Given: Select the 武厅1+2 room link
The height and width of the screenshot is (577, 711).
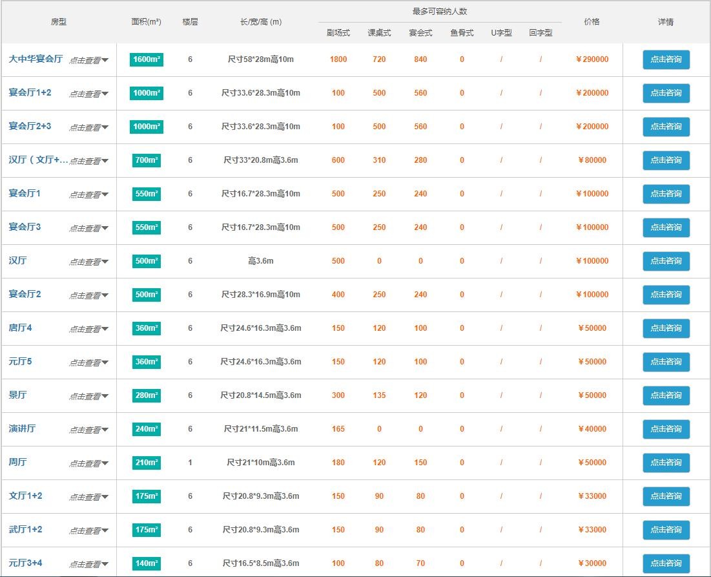Looking at the screenshot, I should pos(25,530).
